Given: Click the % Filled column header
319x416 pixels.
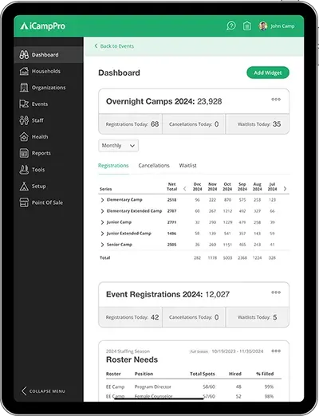Looking at the screenshot, I should tap(265, 374).
